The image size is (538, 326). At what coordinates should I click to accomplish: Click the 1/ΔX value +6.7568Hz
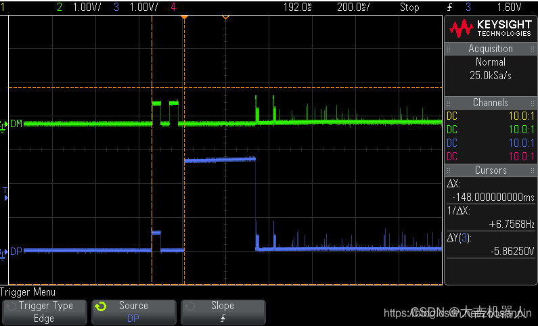(512, 224)
